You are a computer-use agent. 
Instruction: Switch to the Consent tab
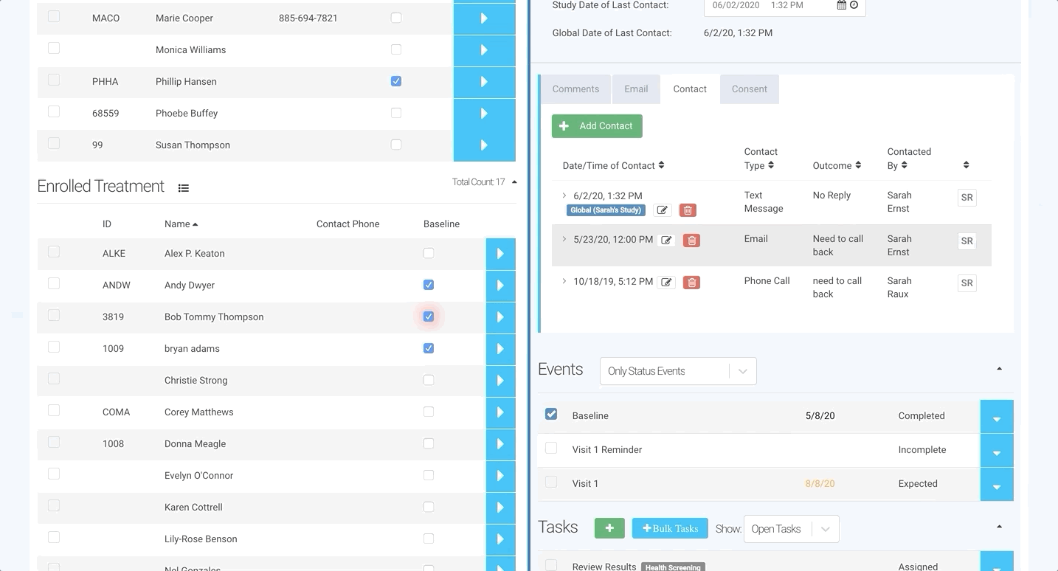coord(749,89)
